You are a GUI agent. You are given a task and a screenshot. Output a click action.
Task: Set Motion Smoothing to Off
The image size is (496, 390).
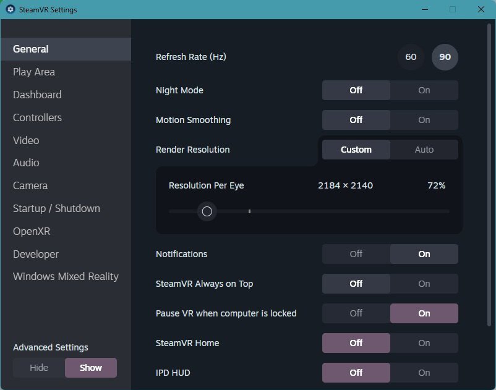tap(356, 120)
